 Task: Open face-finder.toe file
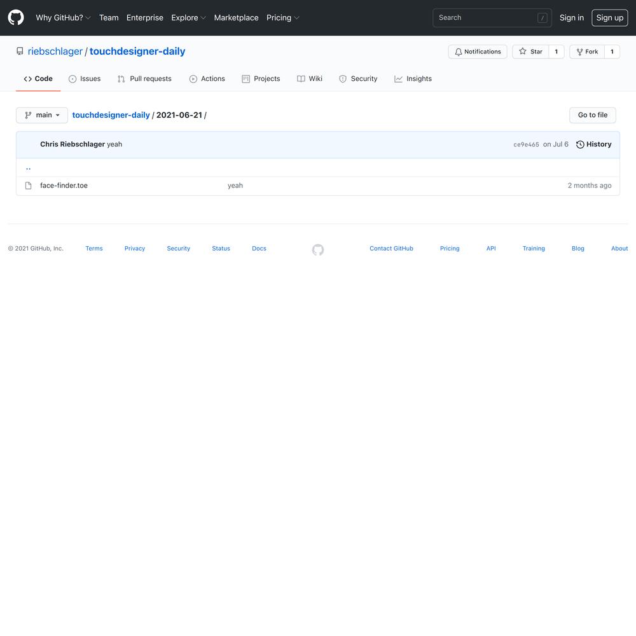64,186
